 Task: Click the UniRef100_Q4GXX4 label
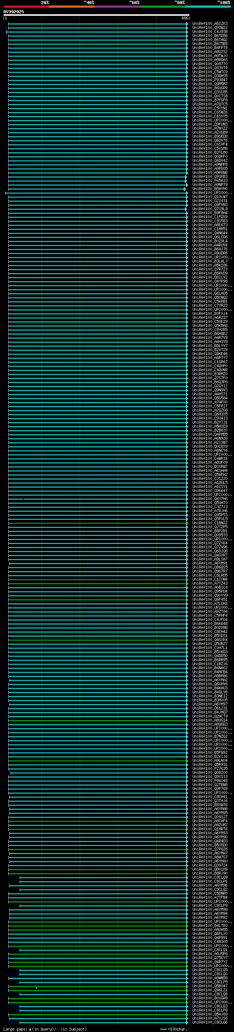pos(210,640)
